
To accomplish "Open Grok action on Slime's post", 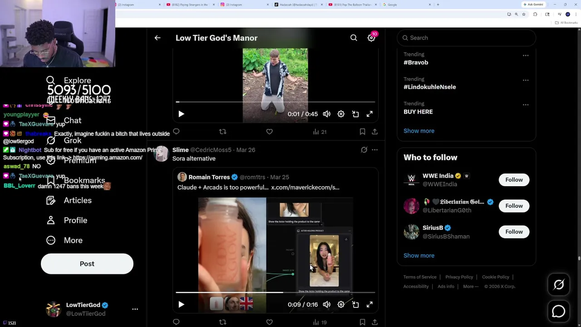I will pyautogui.click(x=364, y=150).
